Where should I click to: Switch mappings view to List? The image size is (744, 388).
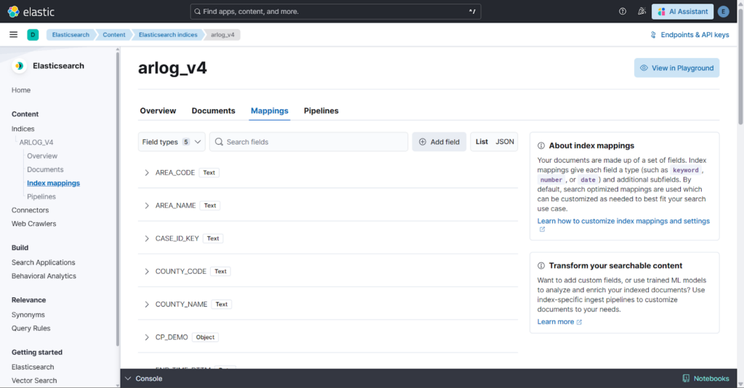482,142
